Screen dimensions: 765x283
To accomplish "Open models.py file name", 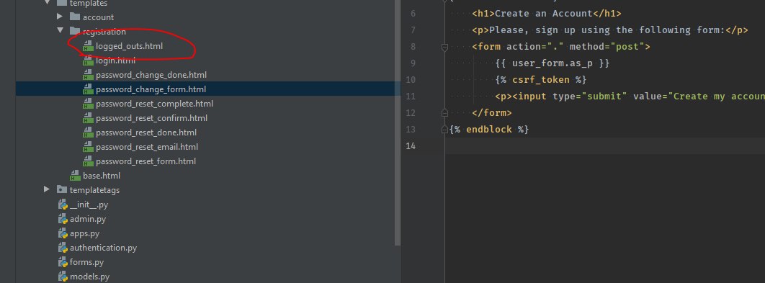I will (90, 277).
